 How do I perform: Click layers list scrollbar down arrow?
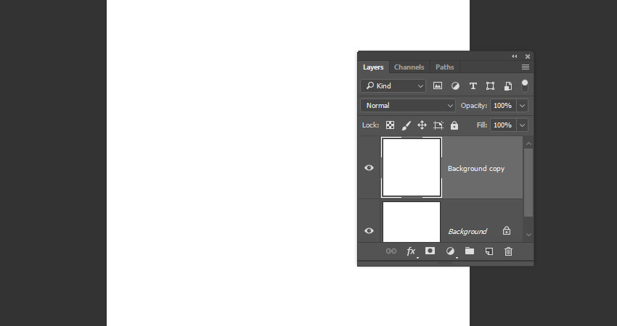(528, 235)
